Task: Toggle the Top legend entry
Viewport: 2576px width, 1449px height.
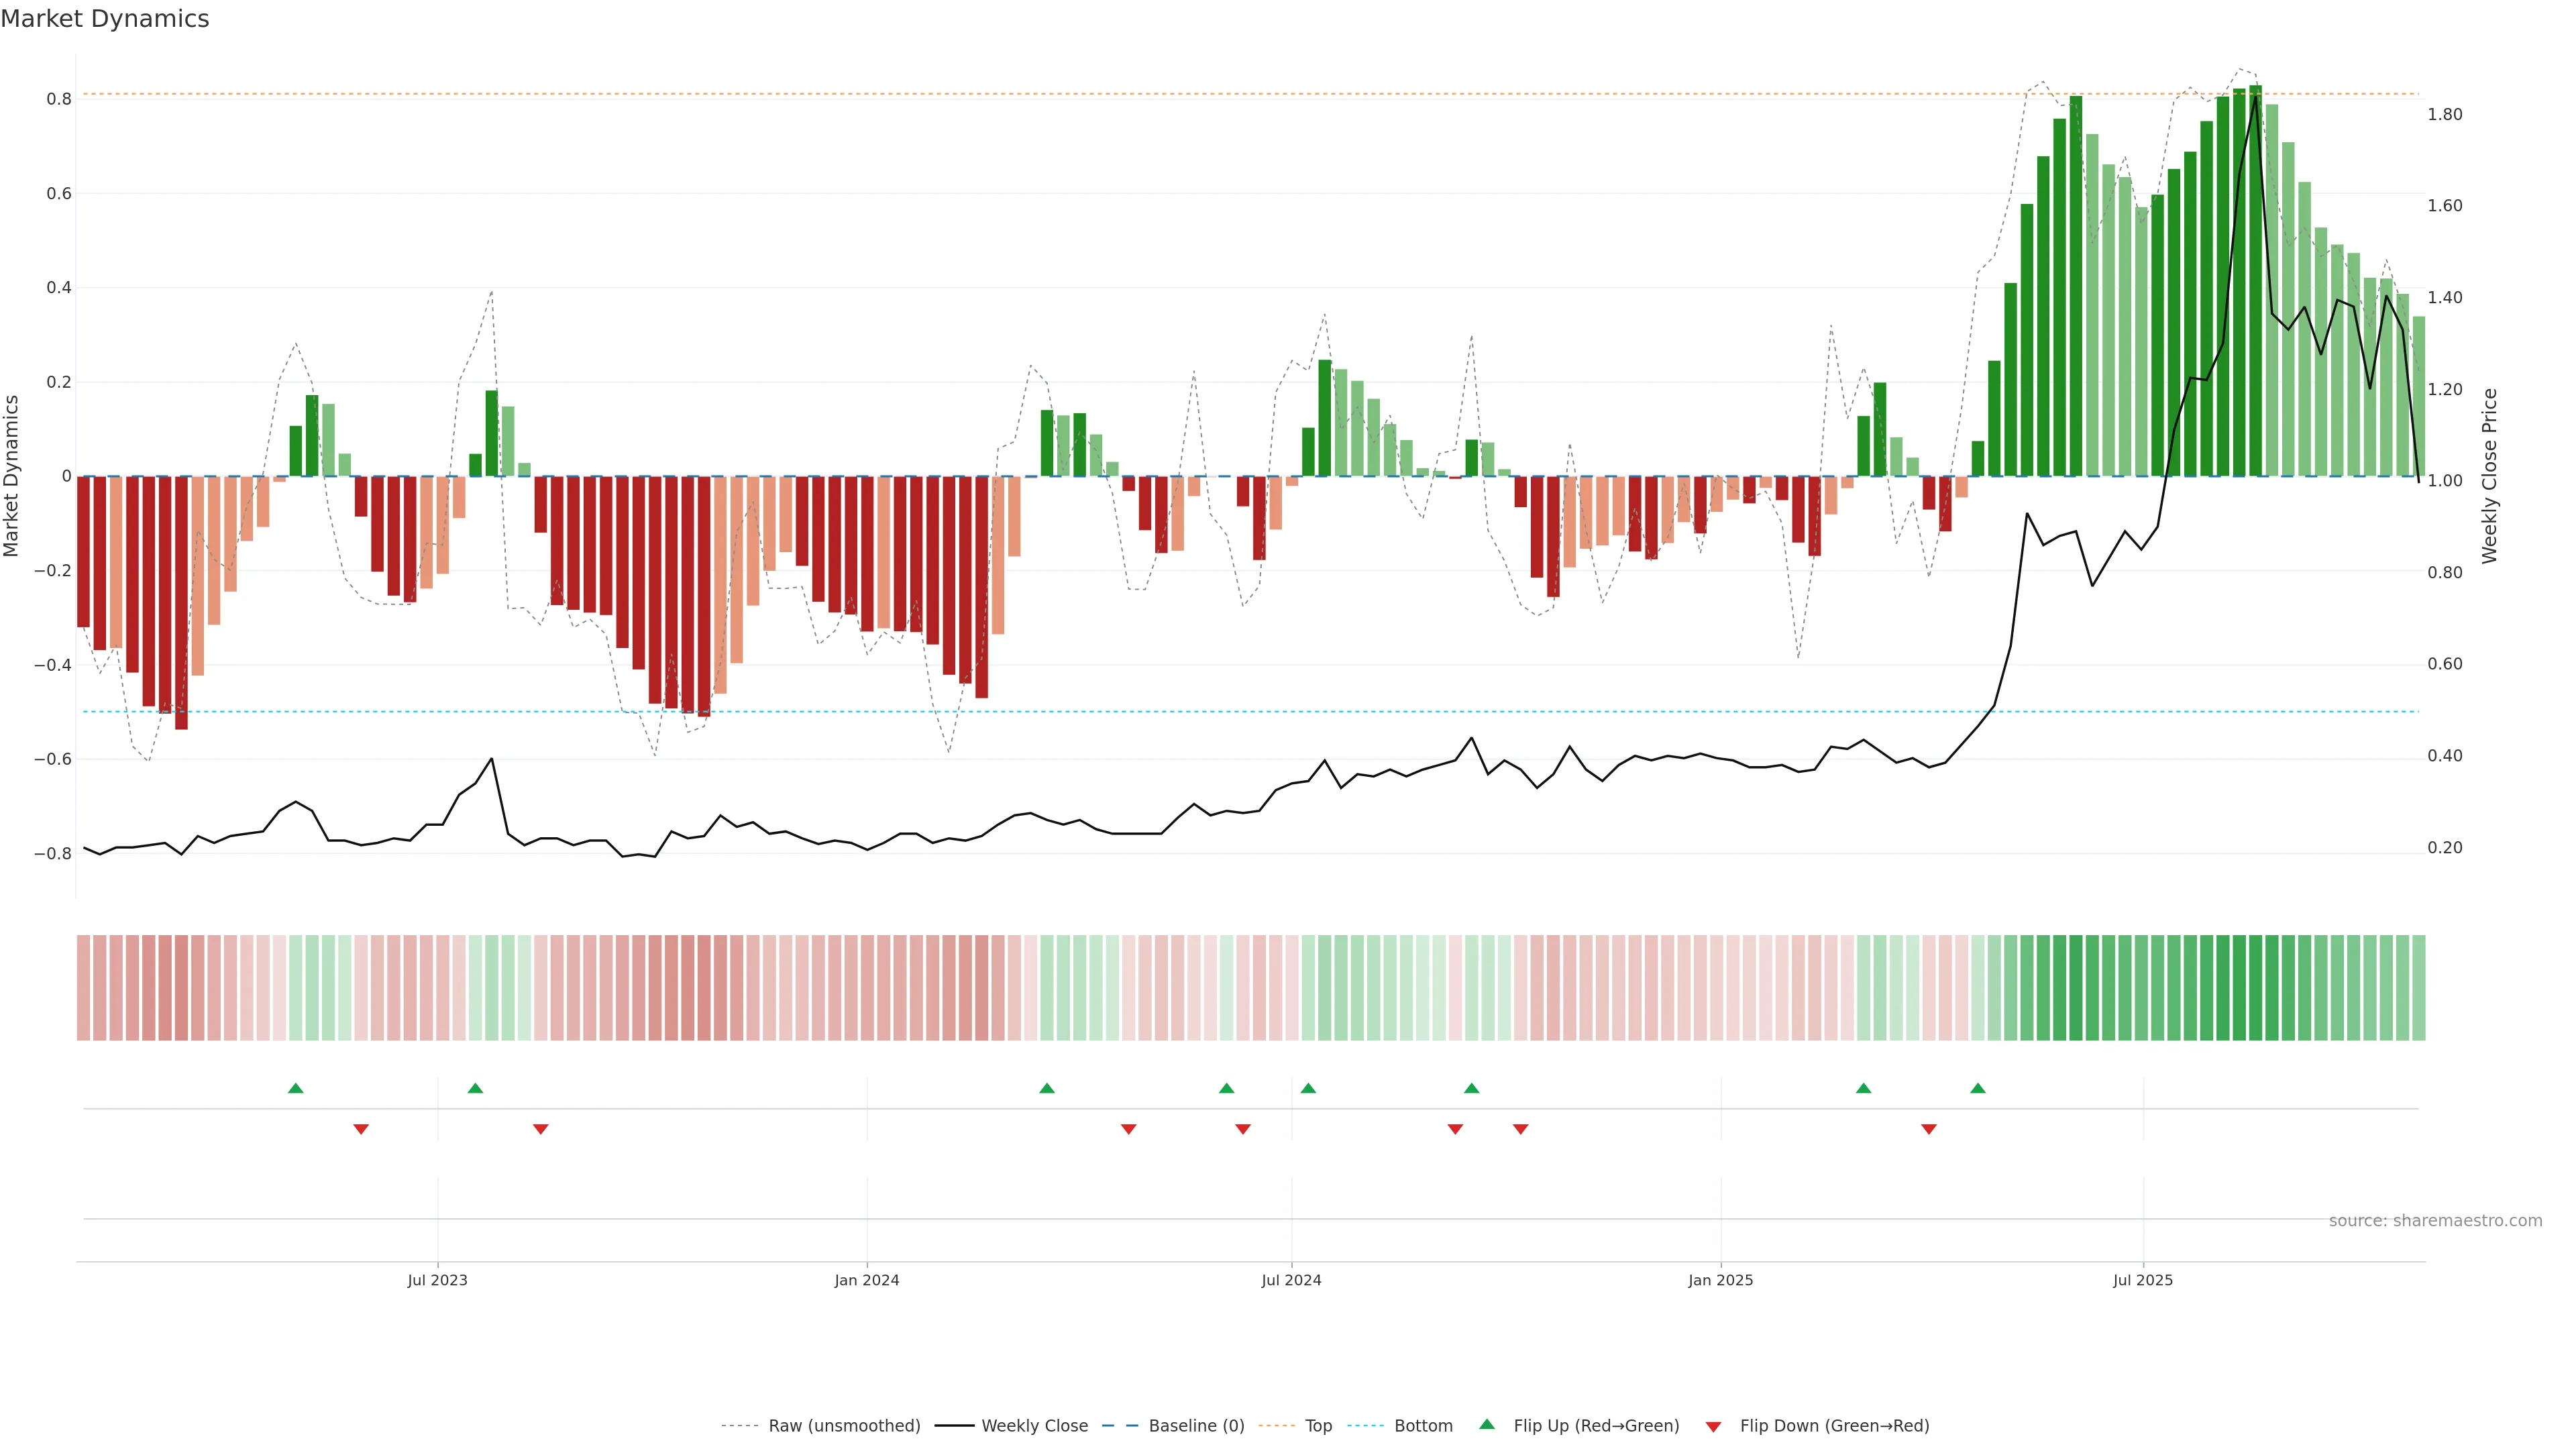Action: 1318,1426
